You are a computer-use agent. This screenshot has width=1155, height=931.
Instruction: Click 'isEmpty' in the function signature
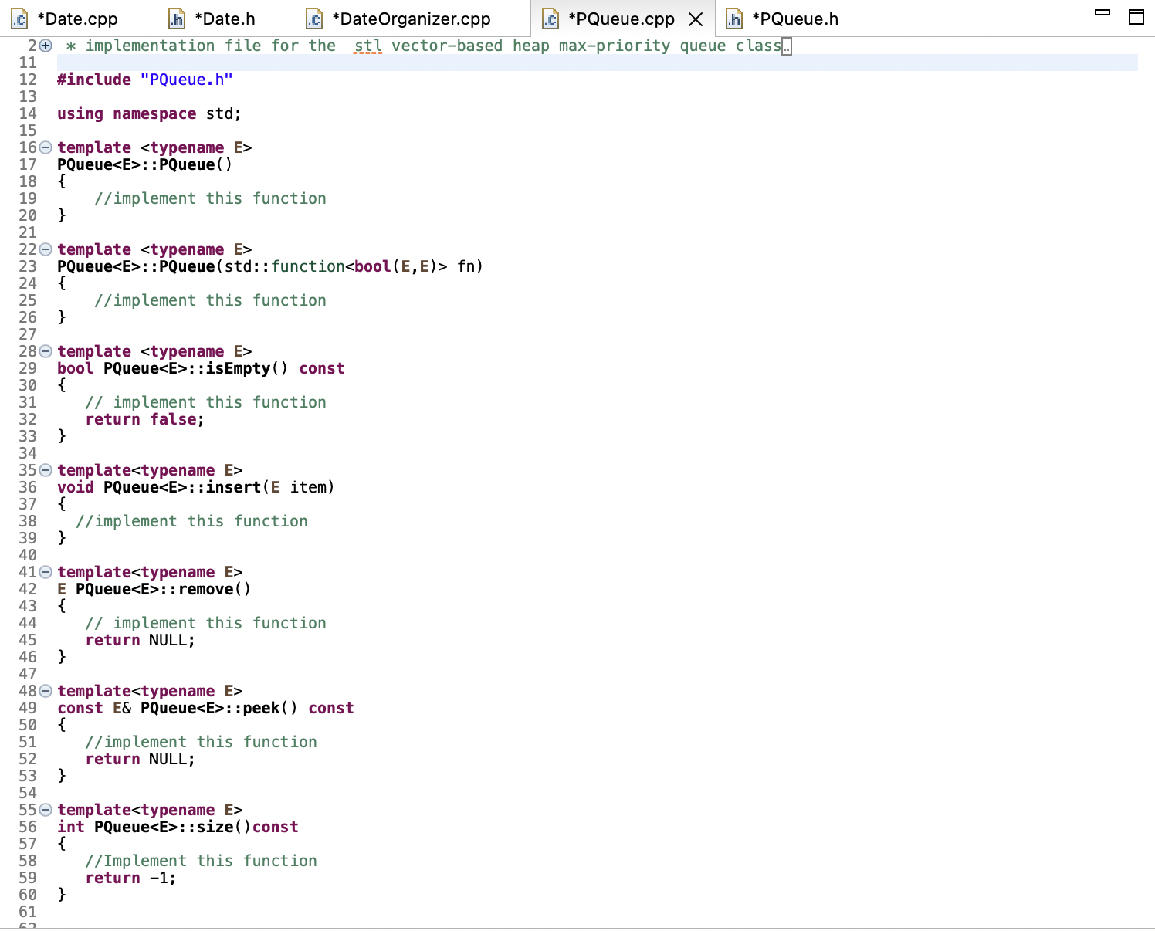point(238,368)
